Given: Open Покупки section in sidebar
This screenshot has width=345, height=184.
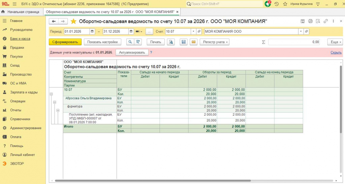Looking at the screenshot, I should [16, 57].
